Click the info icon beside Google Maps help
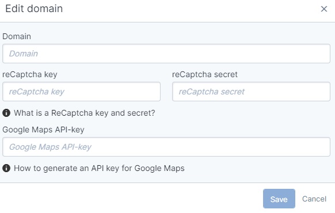335x213 pixels. [6, 168]
